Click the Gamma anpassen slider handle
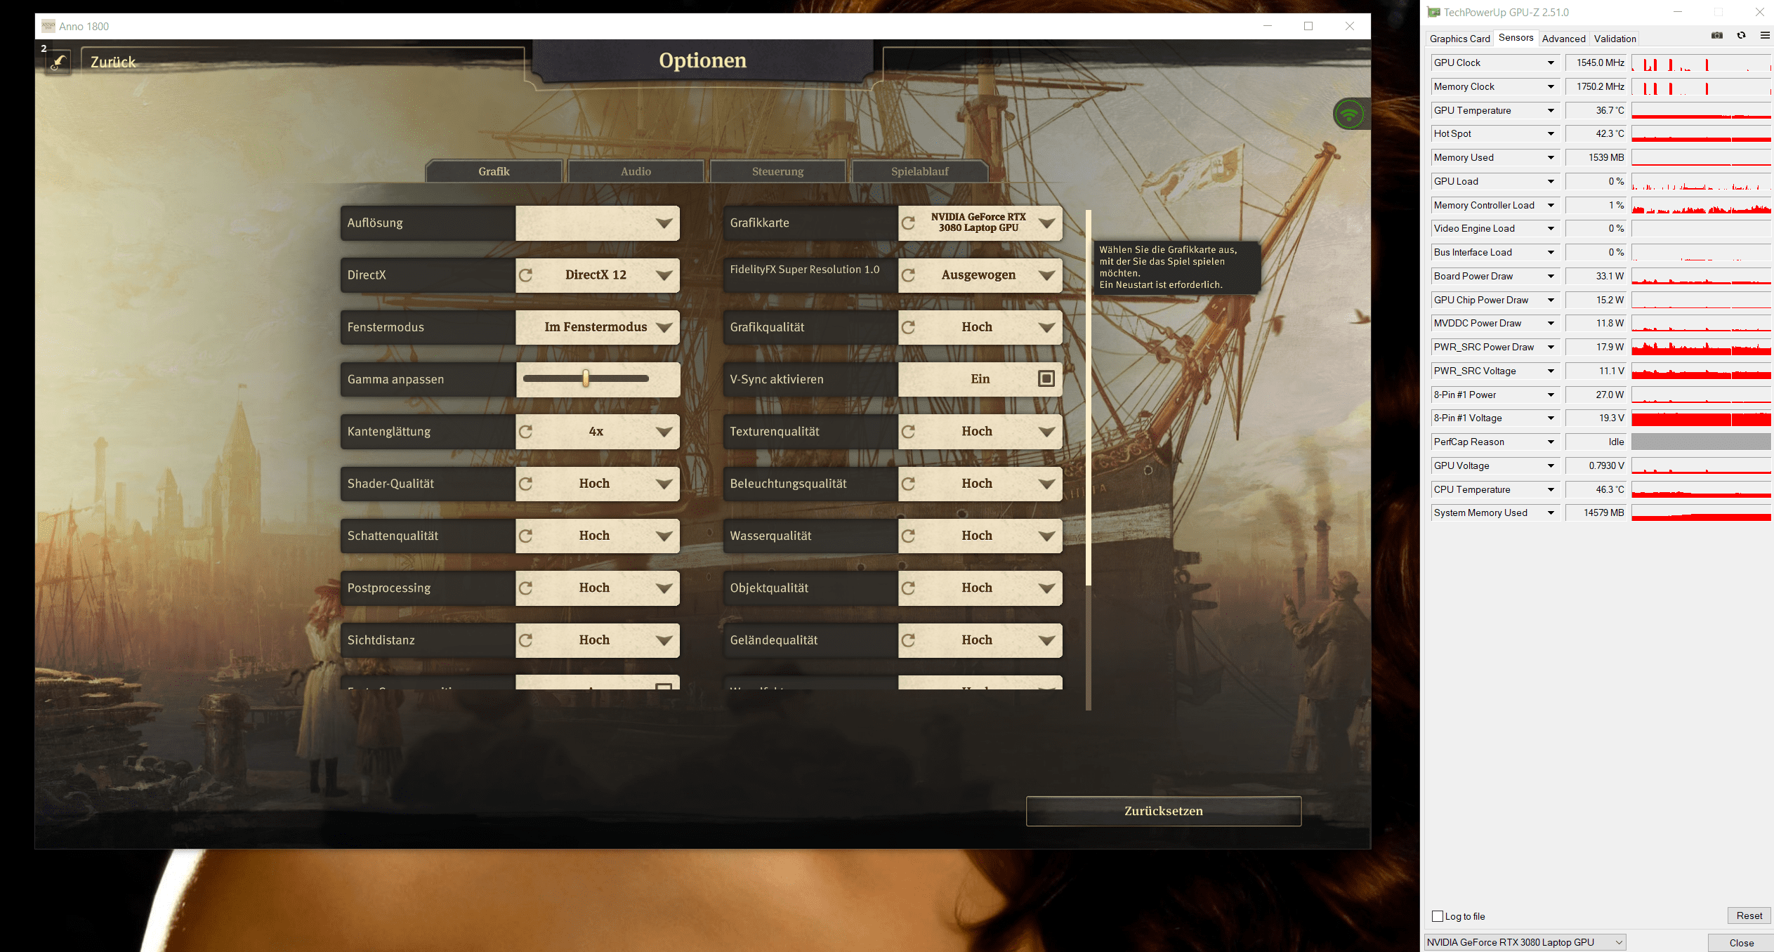The width and height of the screenshot is (1774, 952). [586, 379]
